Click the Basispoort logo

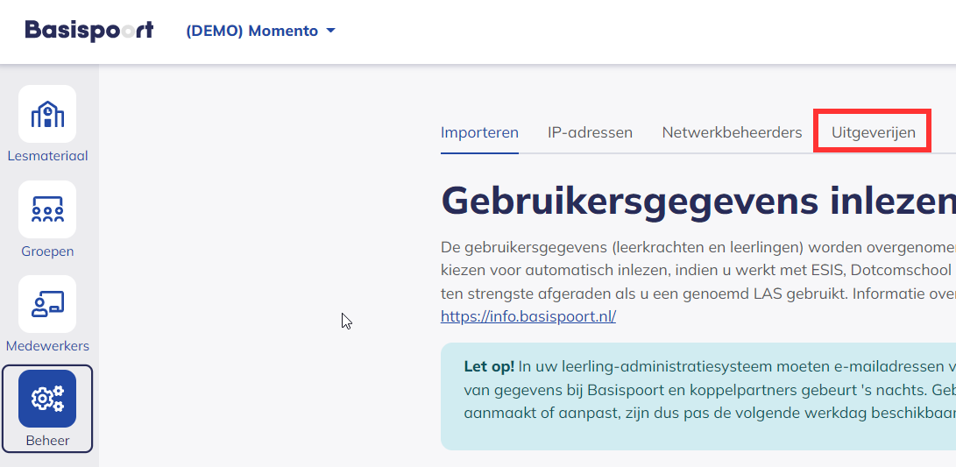pyautogui.click(x=89, y=31)
